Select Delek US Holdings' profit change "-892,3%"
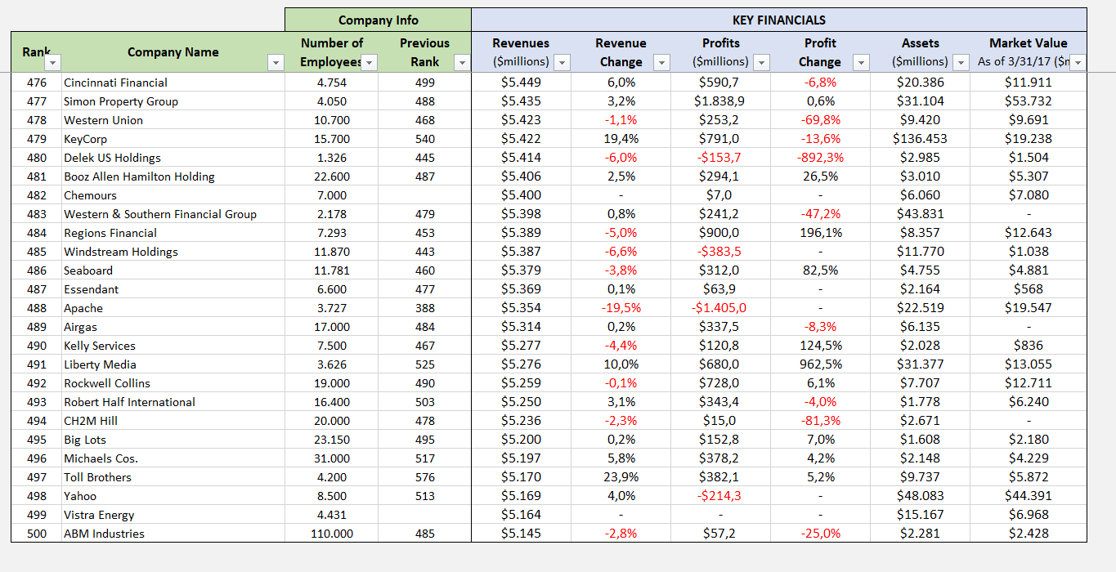The height and width of the screenshot is (572, 1116). 820,158
